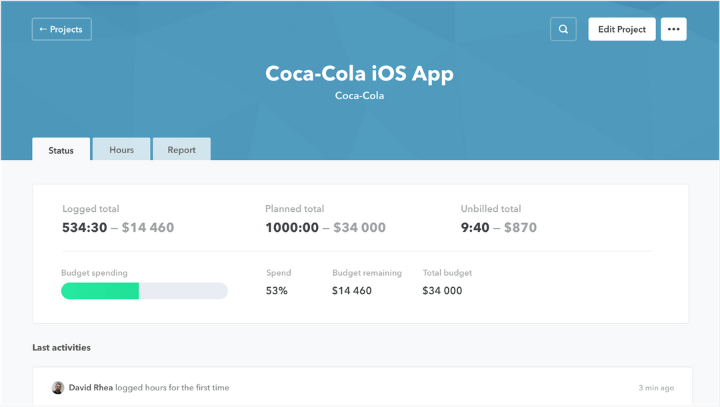Click the Planned total value 1000:00

[x=292, y=227]
